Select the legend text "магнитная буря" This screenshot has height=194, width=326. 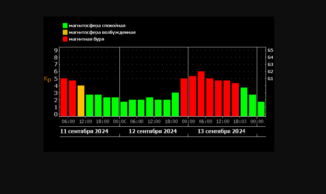pos(86,39)
